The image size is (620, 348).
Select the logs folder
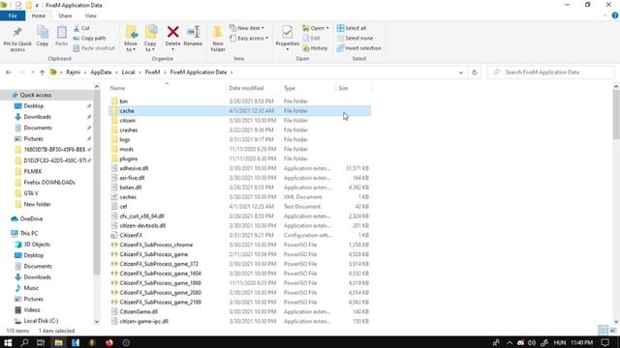tap(239, 139)
